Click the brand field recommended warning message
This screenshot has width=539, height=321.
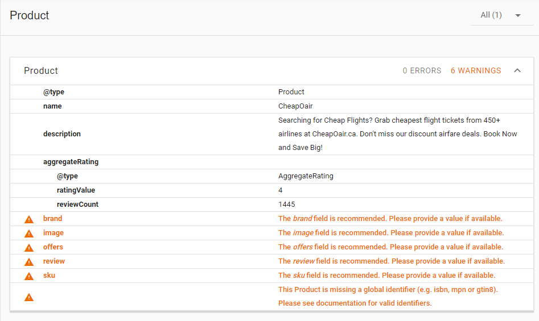pyautogui.click(x=390, y=219)
